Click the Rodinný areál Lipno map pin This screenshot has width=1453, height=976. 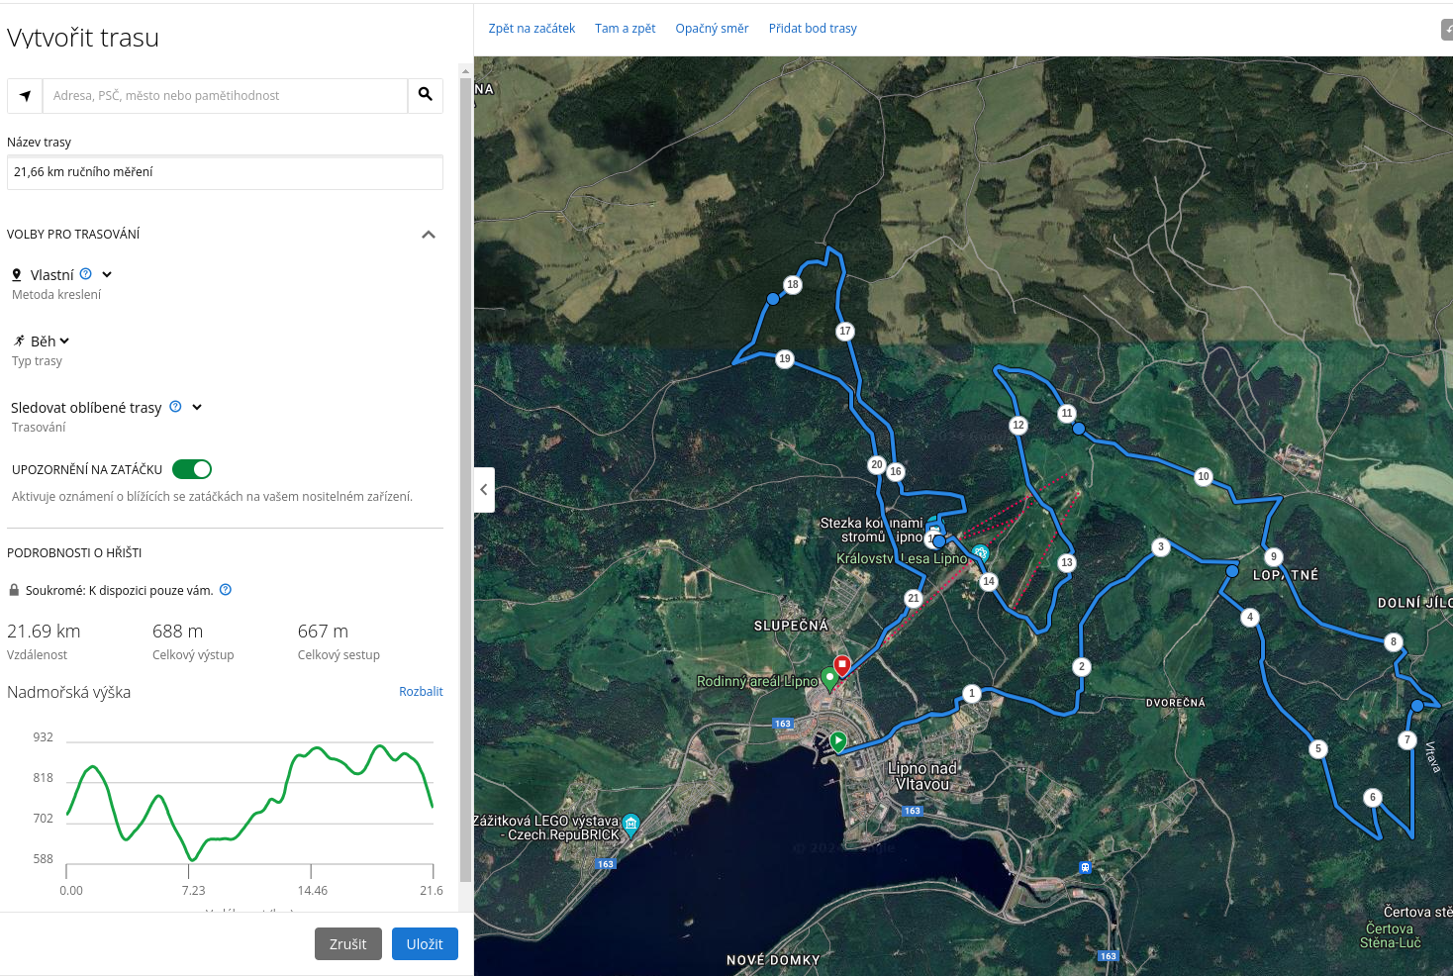(829, 678)
